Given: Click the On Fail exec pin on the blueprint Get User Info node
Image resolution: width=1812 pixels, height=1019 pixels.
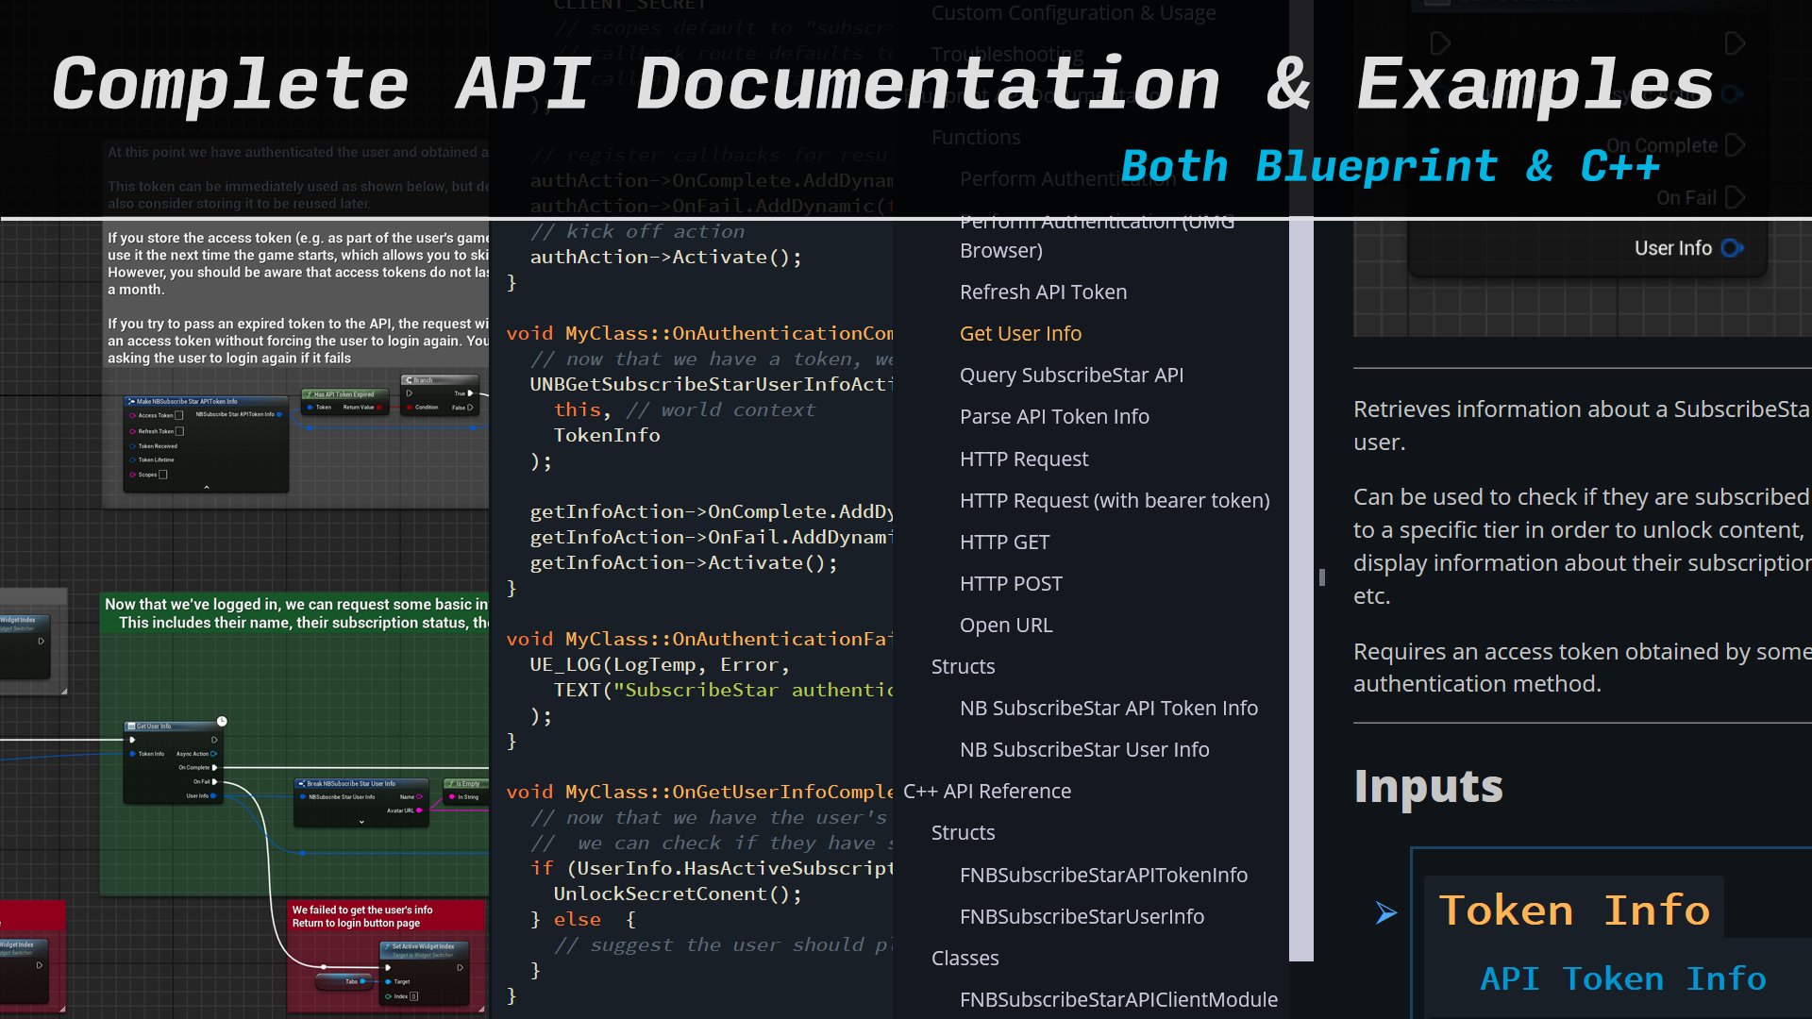Looking at the screenshot, I should [215, 782].
